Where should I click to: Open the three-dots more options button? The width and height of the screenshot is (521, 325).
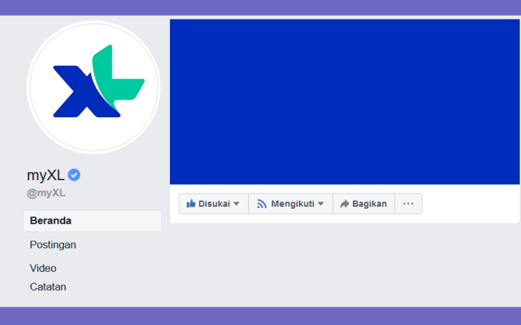(x=408, y=203)
